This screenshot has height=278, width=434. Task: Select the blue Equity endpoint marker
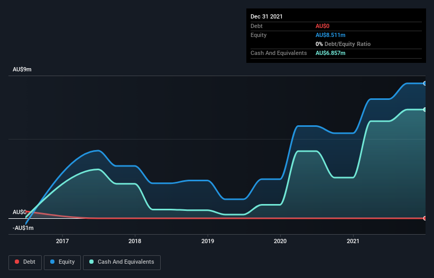pyautogui.click(x=425, y=84)
